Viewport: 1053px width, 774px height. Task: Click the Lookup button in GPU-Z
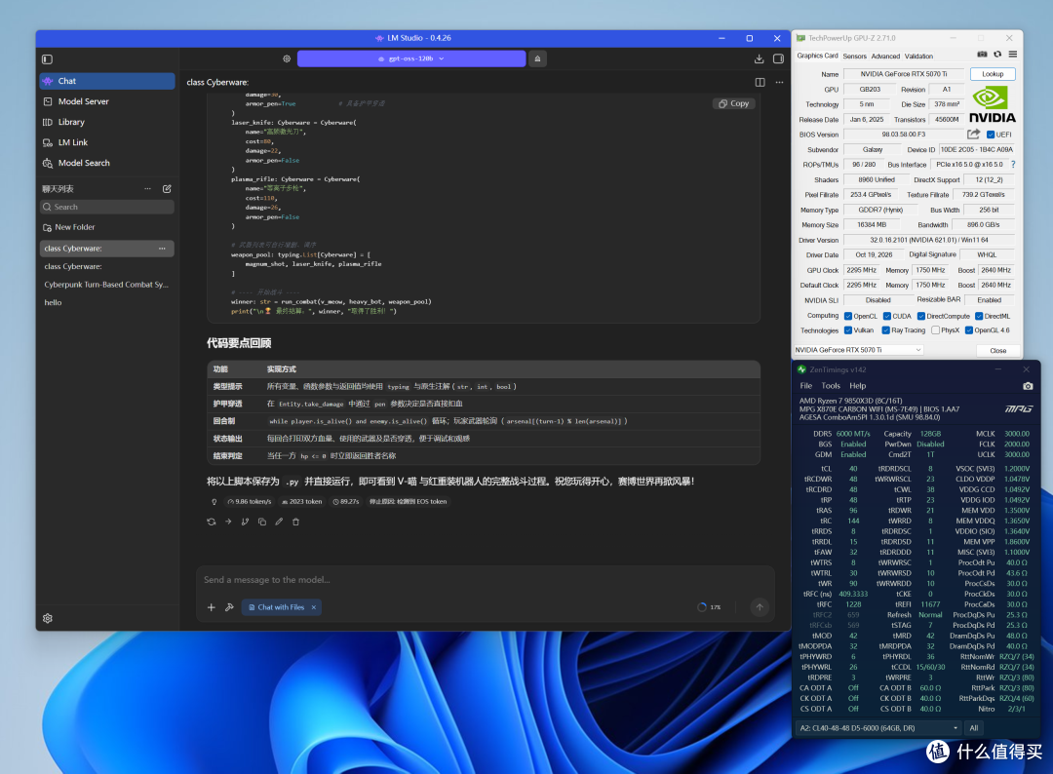point(993,74)
